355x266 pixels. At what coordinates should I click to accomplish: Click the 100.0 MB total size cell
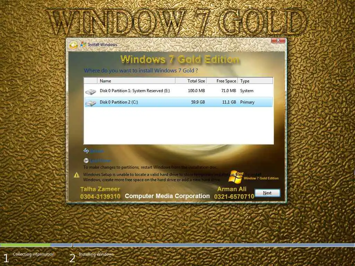point(196,91)
